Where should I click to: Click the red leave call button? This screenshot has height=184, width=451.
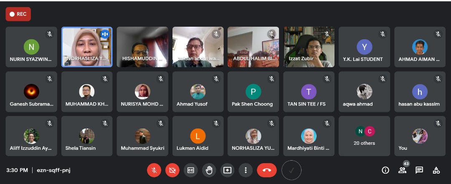[x=266, y=170]
